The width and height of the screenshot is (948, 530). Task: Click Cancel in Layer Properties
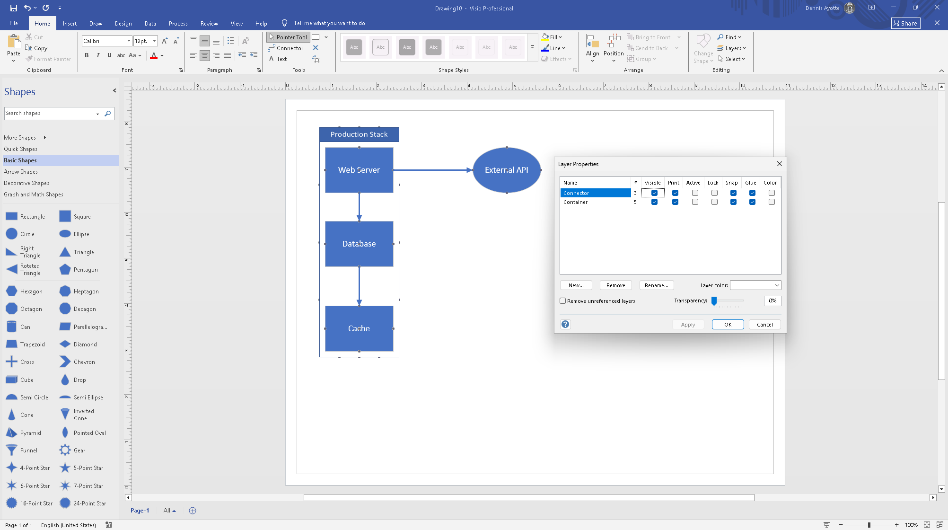(x=764, y=324)
